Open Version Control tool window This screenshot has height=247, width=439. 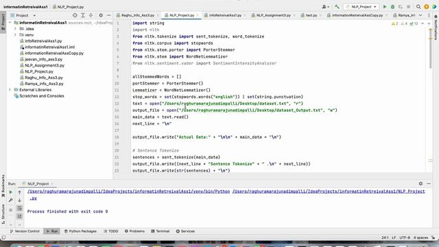(x=25, y=231)
